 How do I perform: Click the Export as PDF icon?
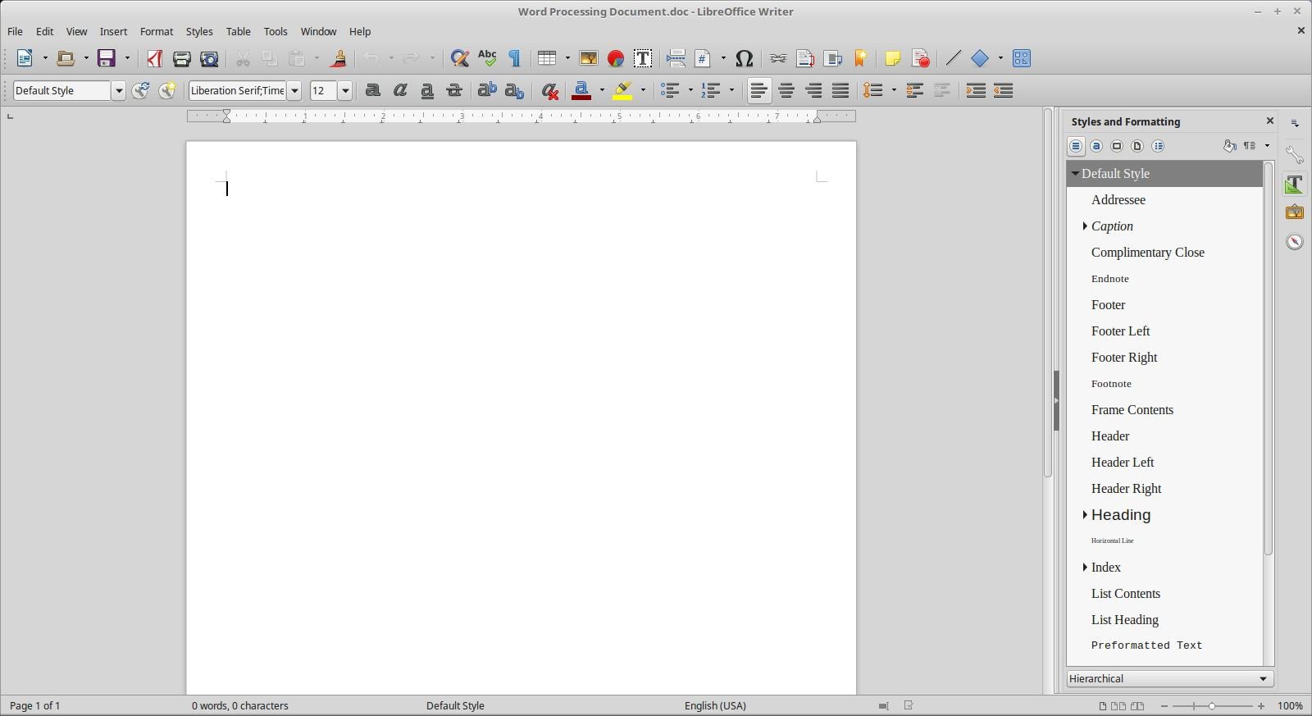click(x=155, y=58)
